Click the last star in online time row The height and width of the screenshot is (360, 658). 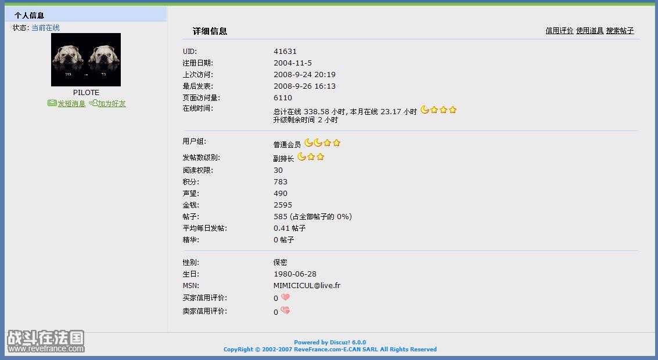click(452, 110)
